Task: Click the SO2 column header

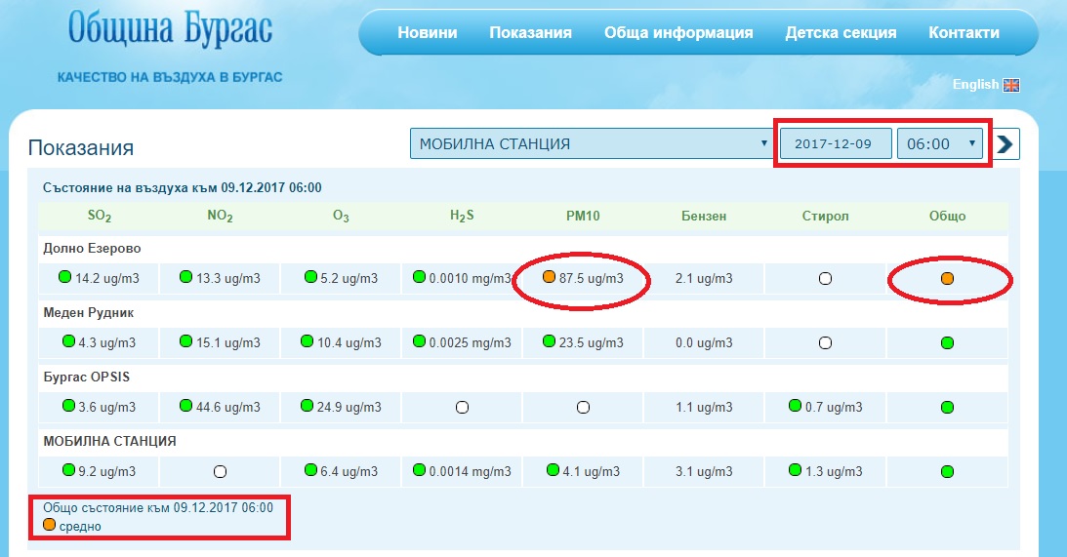Action: (100, 217)
